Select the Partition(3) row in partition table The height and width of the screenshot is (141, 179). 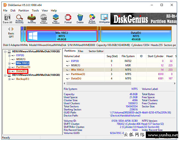click(120, 74)
